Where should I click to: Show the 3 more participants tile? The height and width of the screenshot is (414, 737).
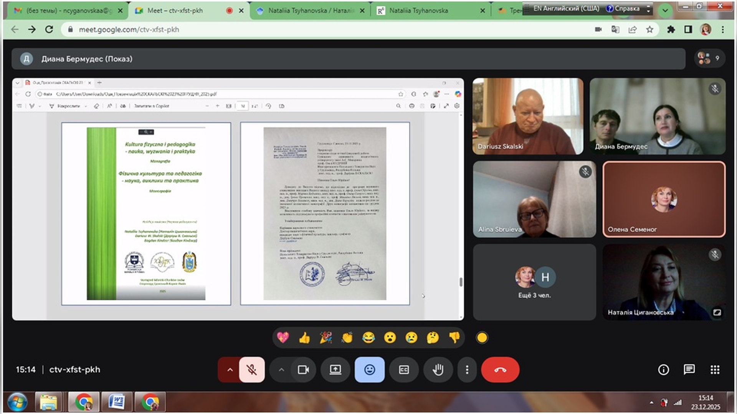coord(534,282)
